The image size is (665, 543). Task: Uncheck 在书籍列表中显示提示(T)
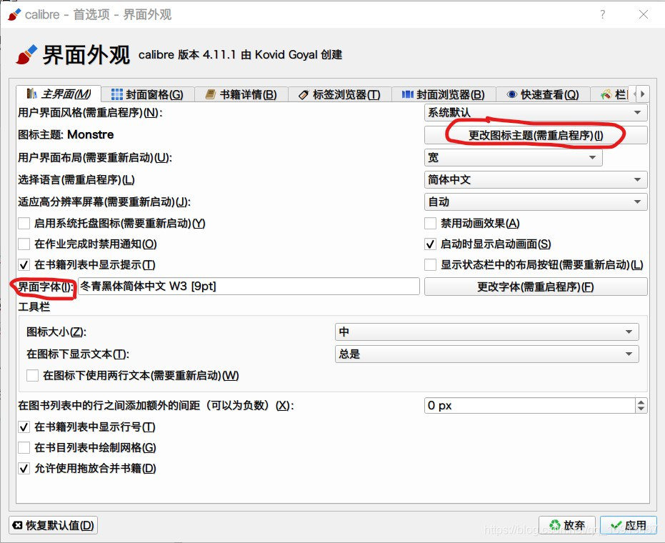coord(24,264)
